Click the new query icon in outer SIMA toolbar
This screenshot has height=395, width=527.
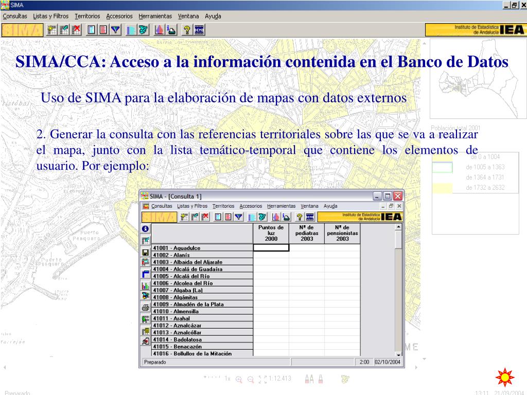pyautogui.click(x=52, y=30)
